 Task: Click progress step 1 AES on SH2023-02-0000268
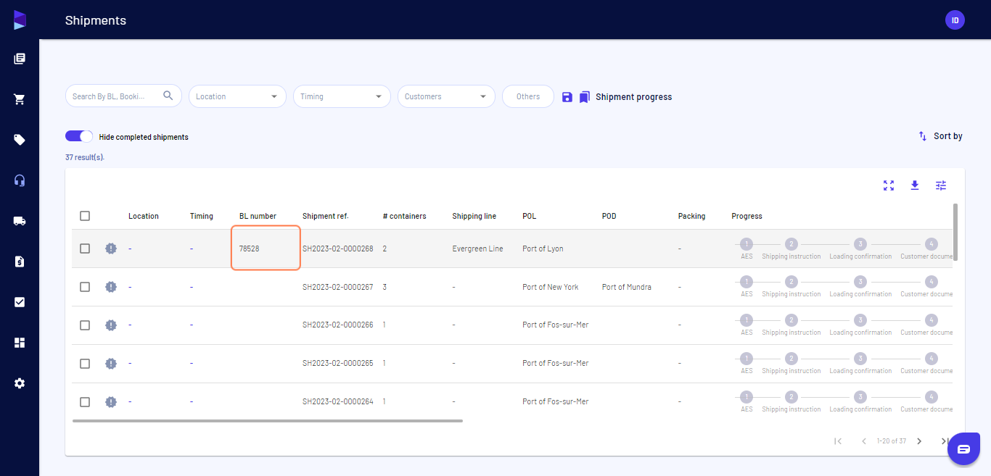point(747,243)
